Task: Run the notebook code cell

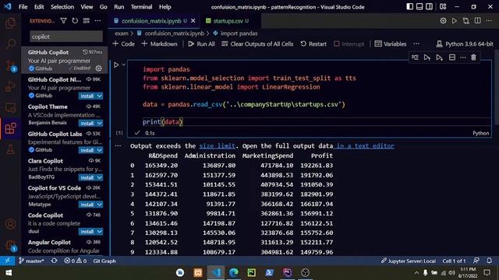Action: (116, 65)
